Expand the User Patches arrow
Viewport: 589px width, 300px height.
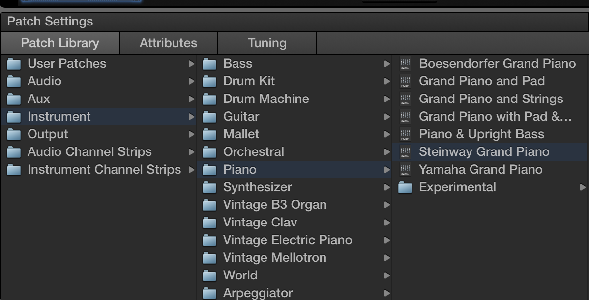(191, 64)
